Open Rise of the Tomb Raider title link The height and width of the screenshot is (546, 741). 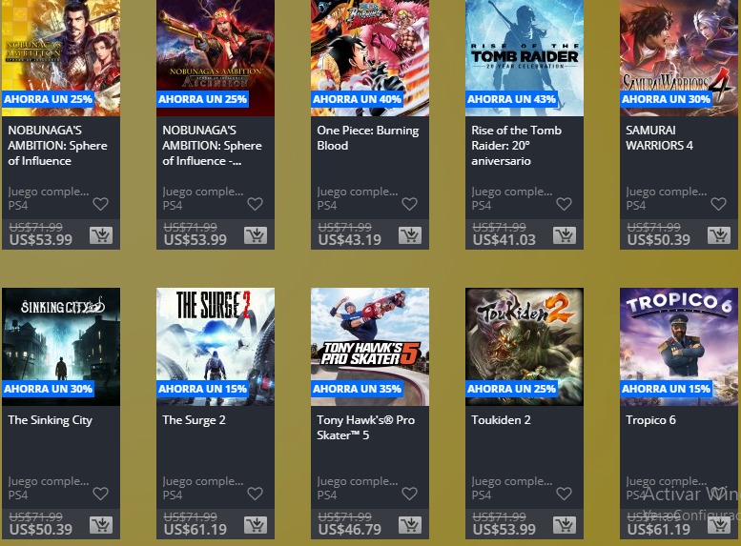click(516, 146)
